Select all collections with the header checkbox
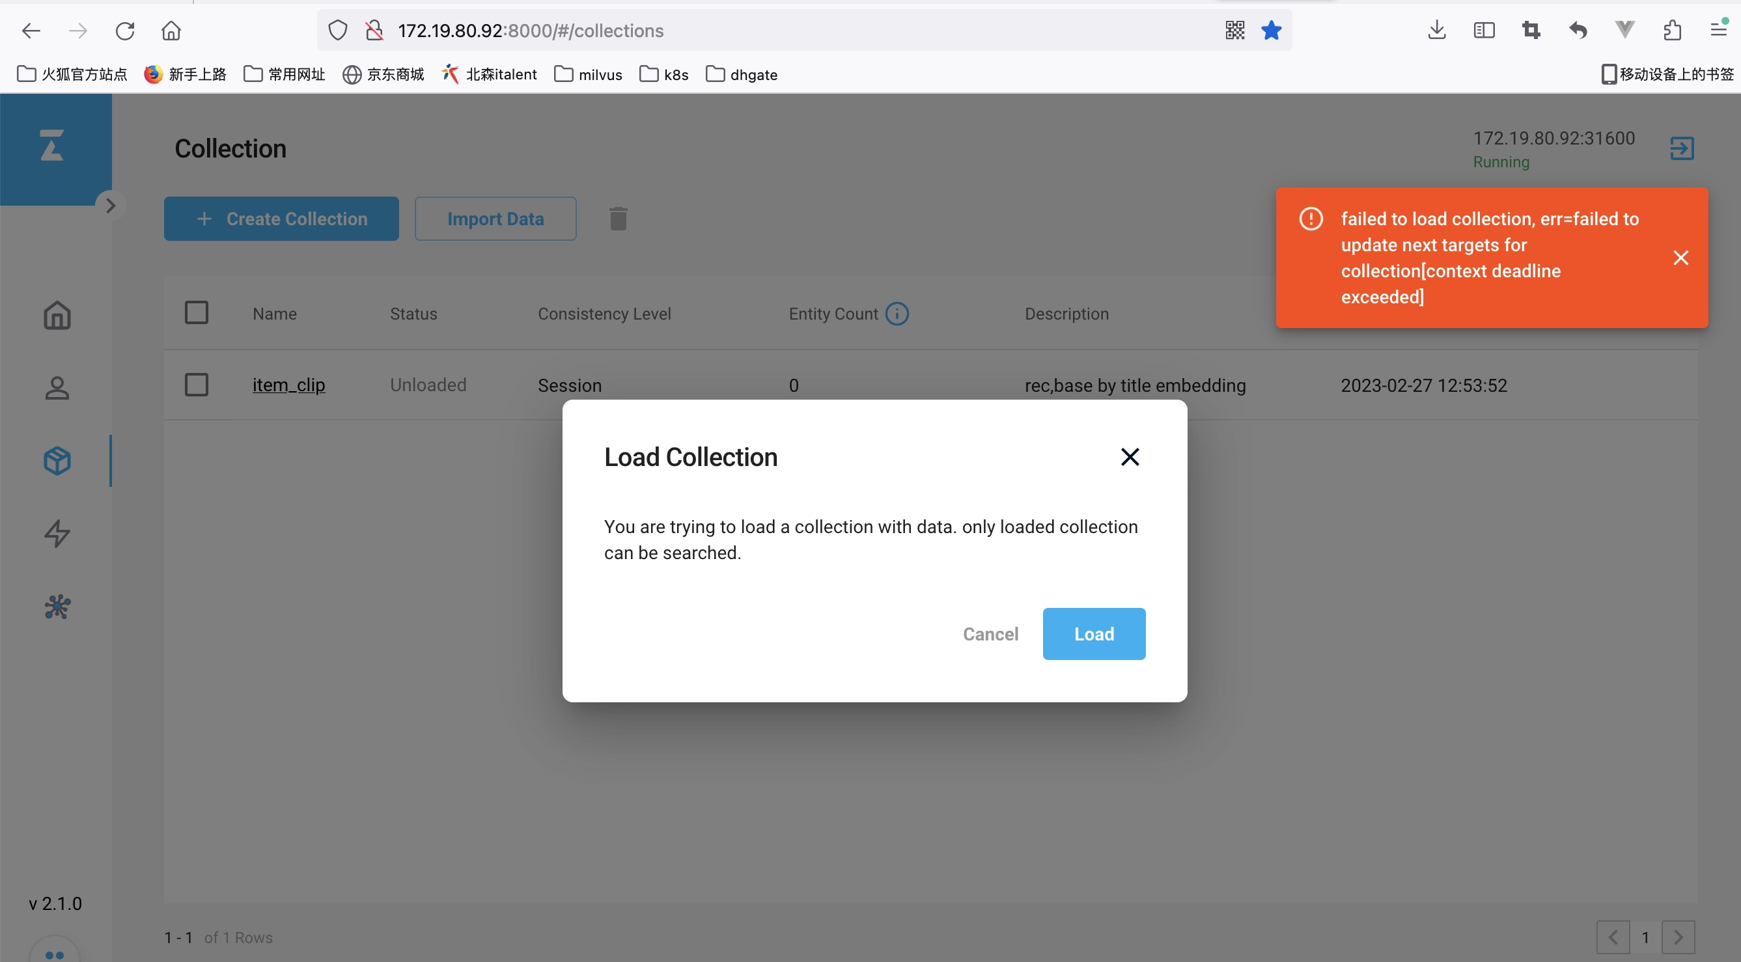The height and width of the screenshot is (962, 1741). (197, 311)
